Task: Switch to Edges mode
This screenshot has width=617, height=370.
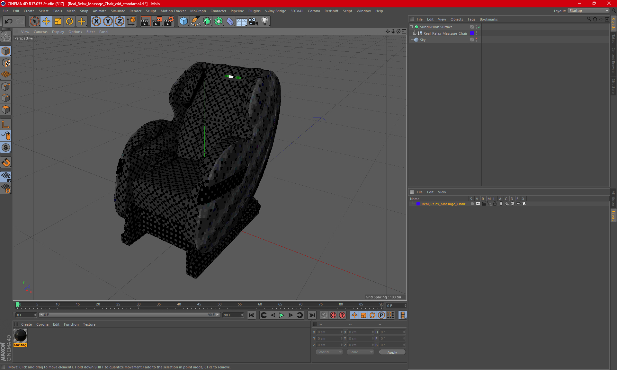Action: pyautogui.click(x=6, y=98)
